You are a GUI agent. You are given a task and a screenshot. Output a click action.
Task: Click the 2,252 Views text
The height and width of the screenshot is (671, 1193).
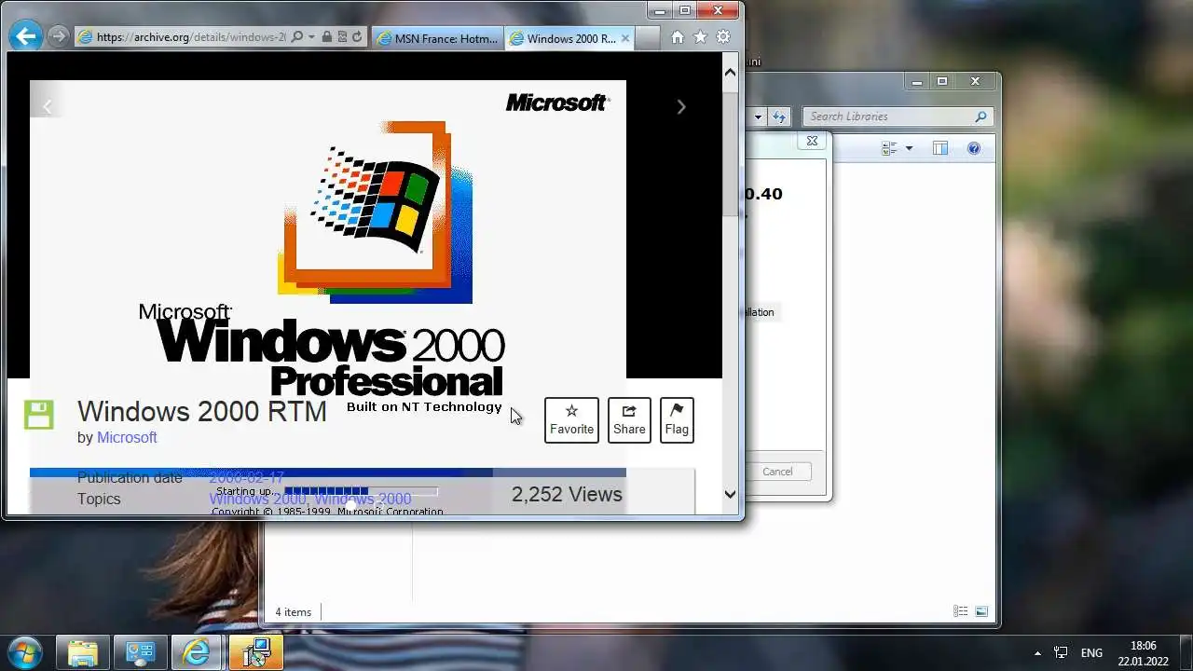[567, 494]
